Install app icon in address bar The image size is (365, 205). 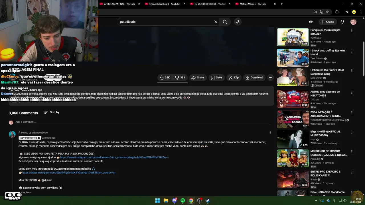315,12
